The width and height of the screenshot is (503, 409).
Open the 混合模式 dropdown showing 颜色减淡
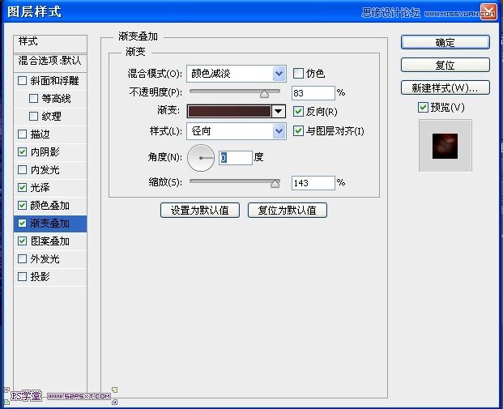(x=236, y=74)
